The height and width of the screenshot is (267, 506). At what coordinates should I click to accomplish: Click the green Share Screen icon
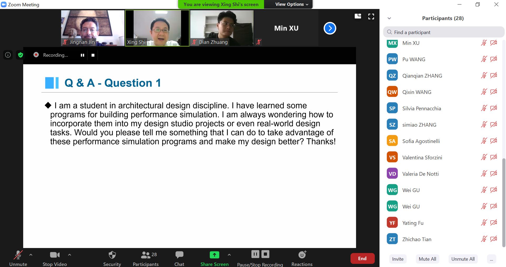click(214, 255)
